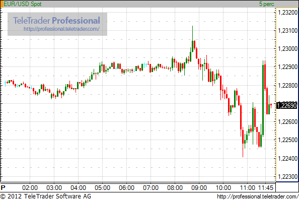Click the 1,23100 price axis label
The height and width of the screenshot is (201, 299).
click(x=288, y=30)
